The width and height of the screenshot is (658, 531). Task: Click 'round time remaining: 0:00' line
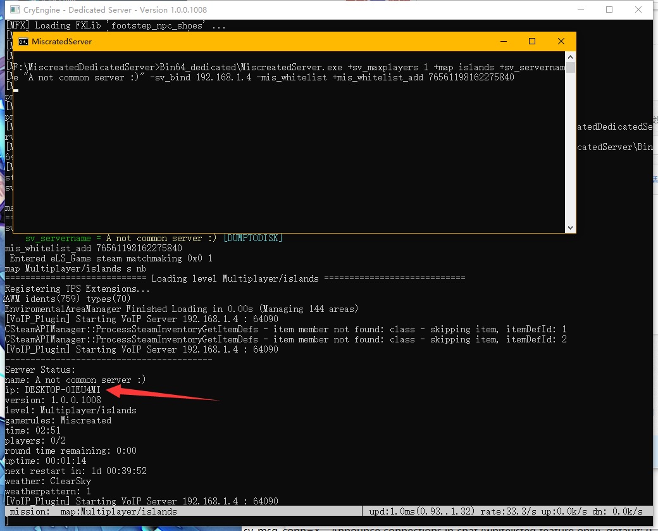70,451
